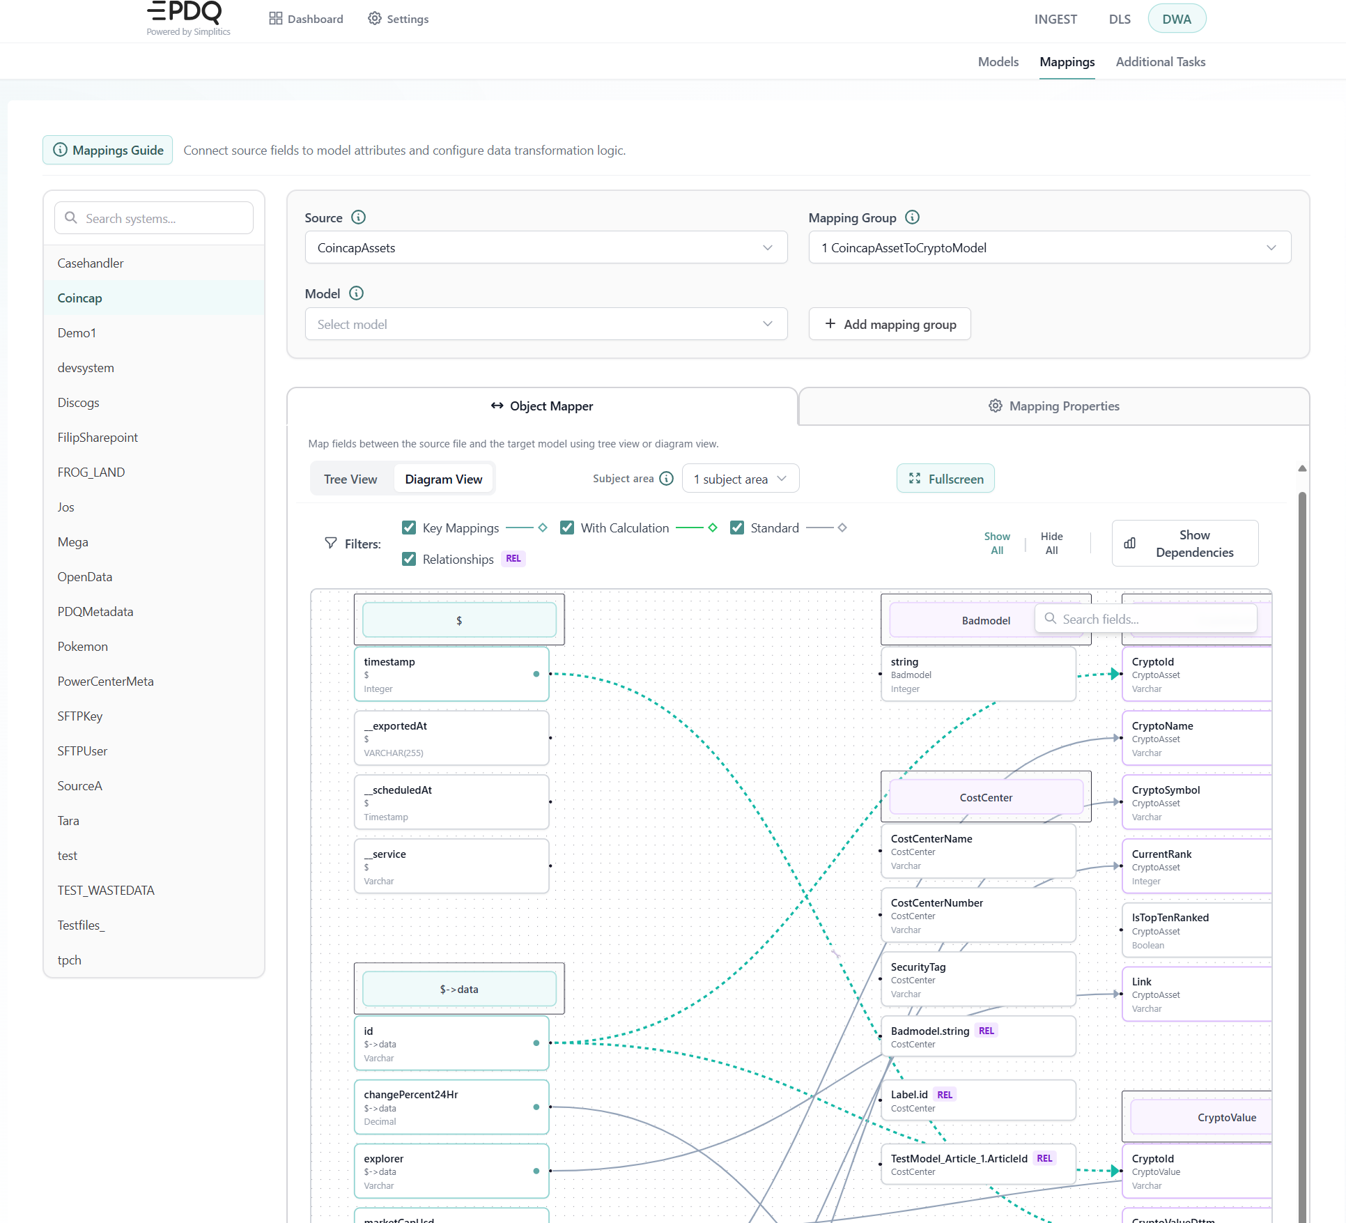
Task: Open the 1 subject area dropdown
Action: (x=741, y=479)
